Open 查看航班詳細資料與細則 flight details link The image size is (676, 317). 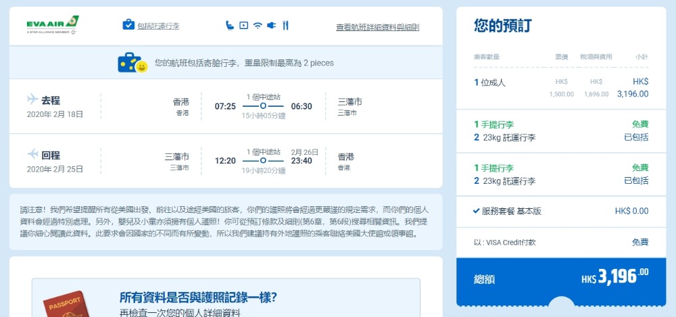377,28
